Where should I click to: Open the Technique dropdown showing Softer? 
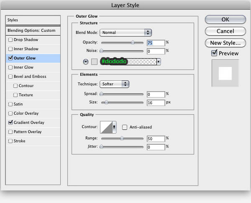pyautogui.click(x=114, y=84)
